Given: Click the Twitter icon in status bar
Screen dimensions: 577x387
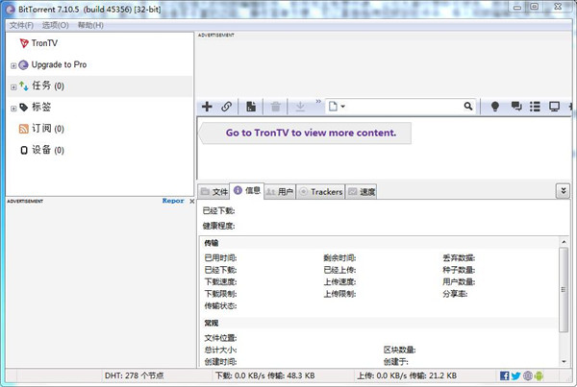Looking at the screenshot, I should (x=515, y=375).
